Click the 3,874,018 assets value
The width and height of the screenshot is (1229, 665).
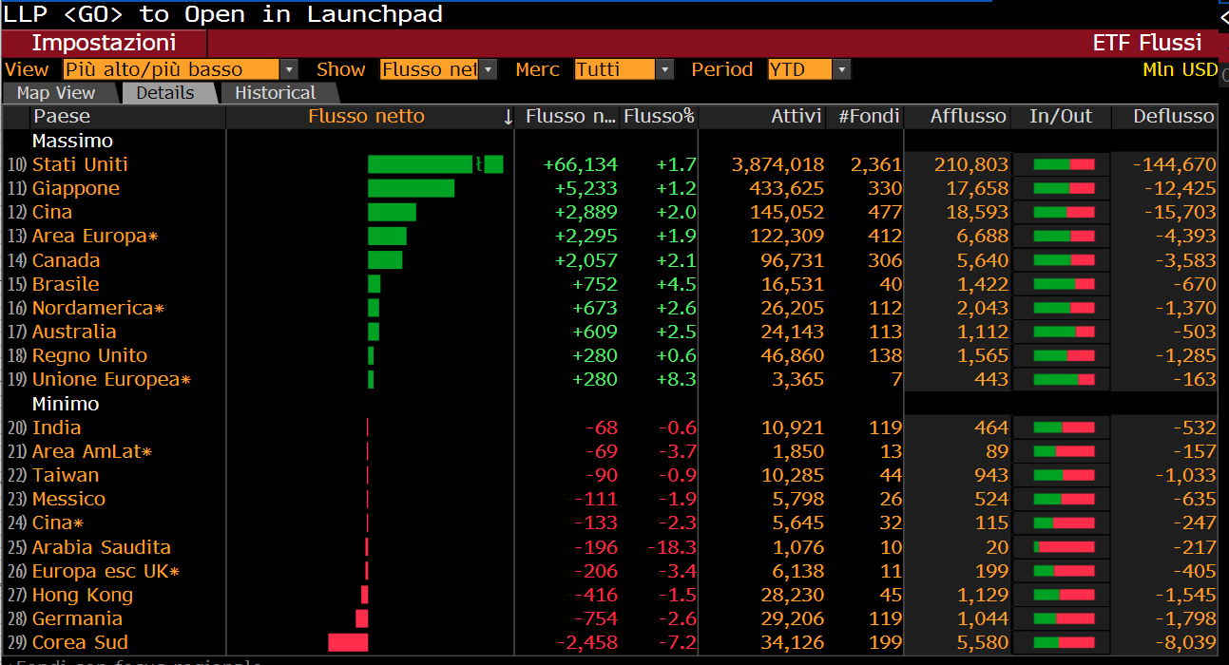[x=778, y=164]
